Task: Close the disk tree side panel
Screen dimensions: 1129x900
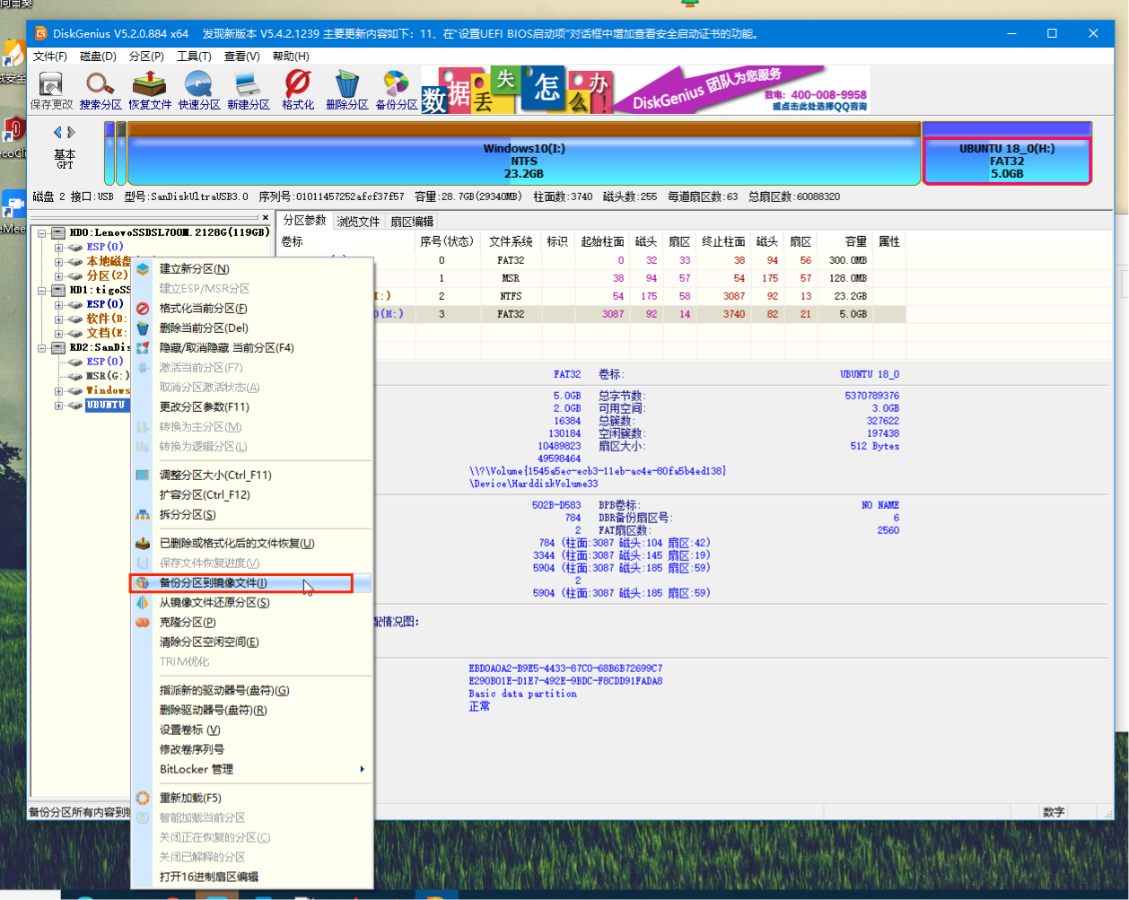Action: [266, 217]
